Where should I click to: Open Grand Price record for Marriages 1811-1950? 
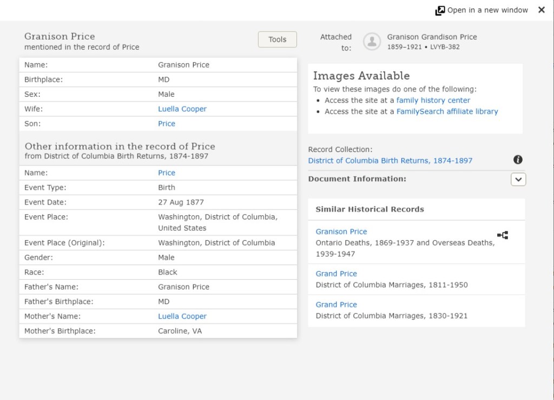tap(336, 274)
